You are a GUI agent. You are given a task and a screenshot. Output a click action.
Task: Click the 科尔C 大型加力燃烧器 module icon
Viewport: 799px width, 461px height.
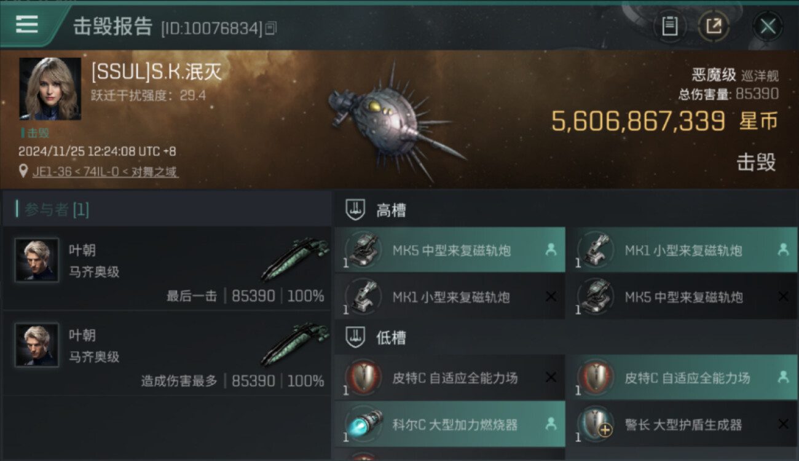point(363,424)
